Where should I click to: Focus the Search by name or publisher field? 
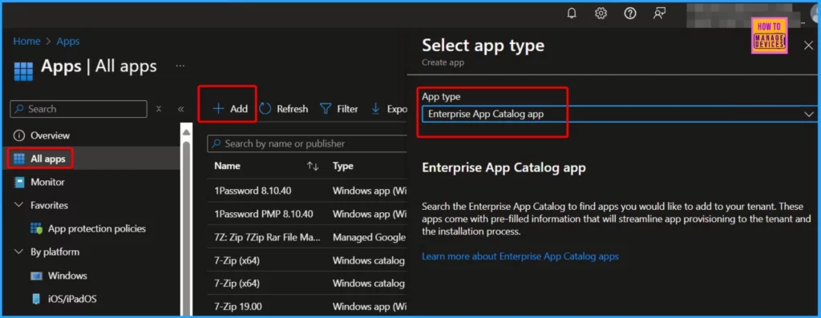307,143
